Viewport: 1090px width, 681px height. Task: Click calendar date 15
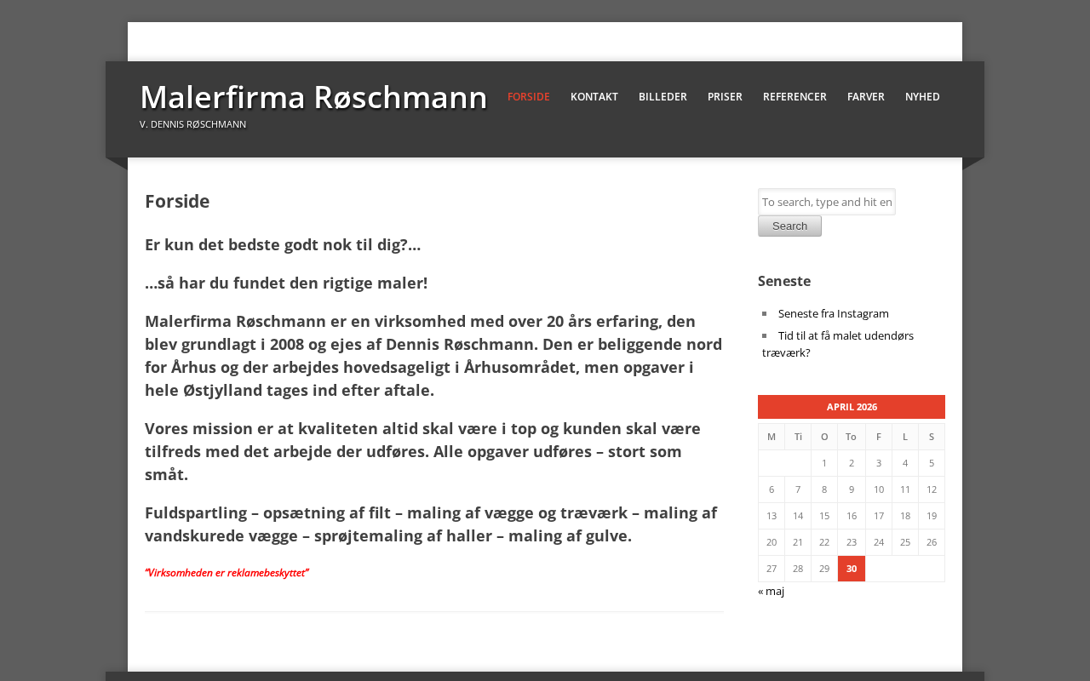pyautogui.click(x=824, y=516)
